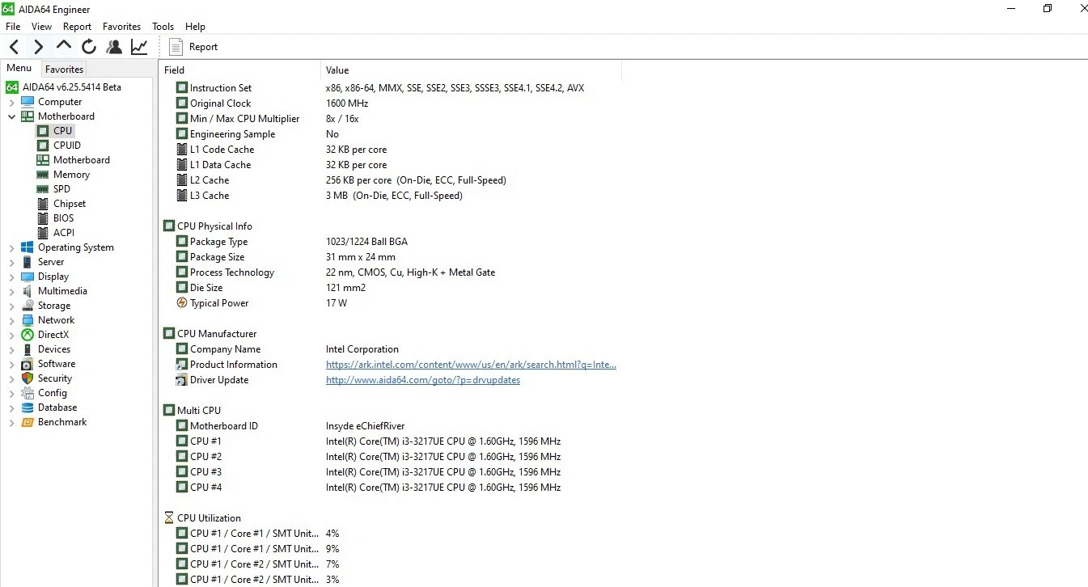Click the DirectX Xbox icon
The image size is (1088, 587).
pyautogui.click(x=28, y=335)
